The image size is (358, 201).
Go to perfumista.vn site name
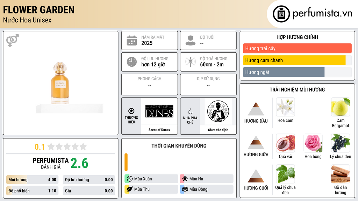322,13
